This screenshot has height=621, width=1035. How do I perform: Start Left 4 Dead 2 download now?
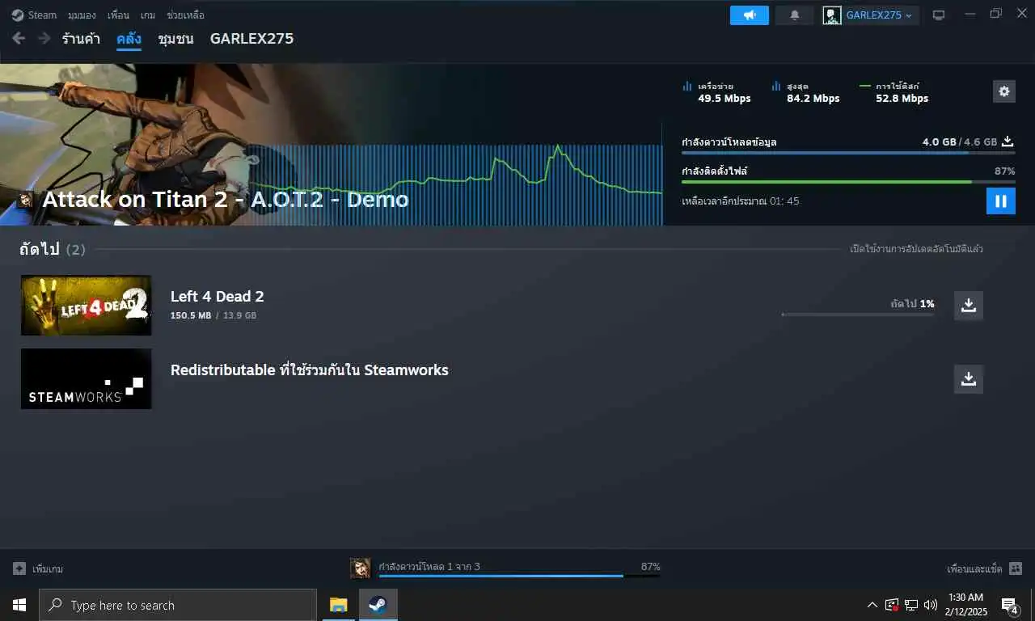click(969, 305)
